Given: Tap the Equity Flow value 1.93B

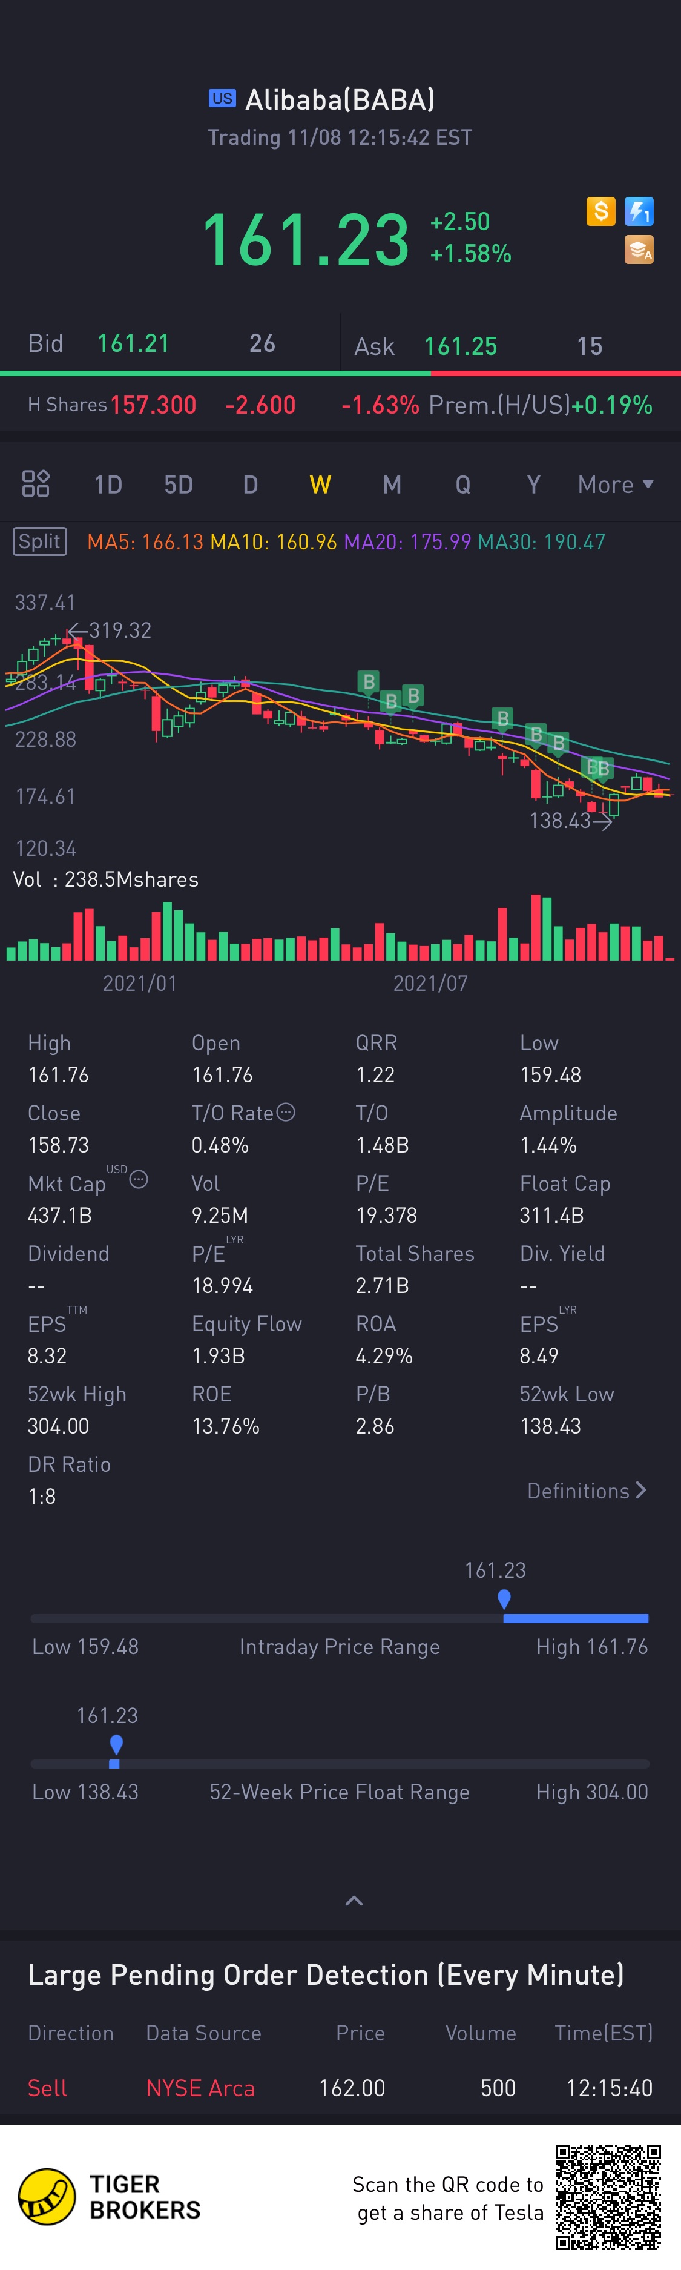Looking at the screenshot, I should [x=219, y=1355].
